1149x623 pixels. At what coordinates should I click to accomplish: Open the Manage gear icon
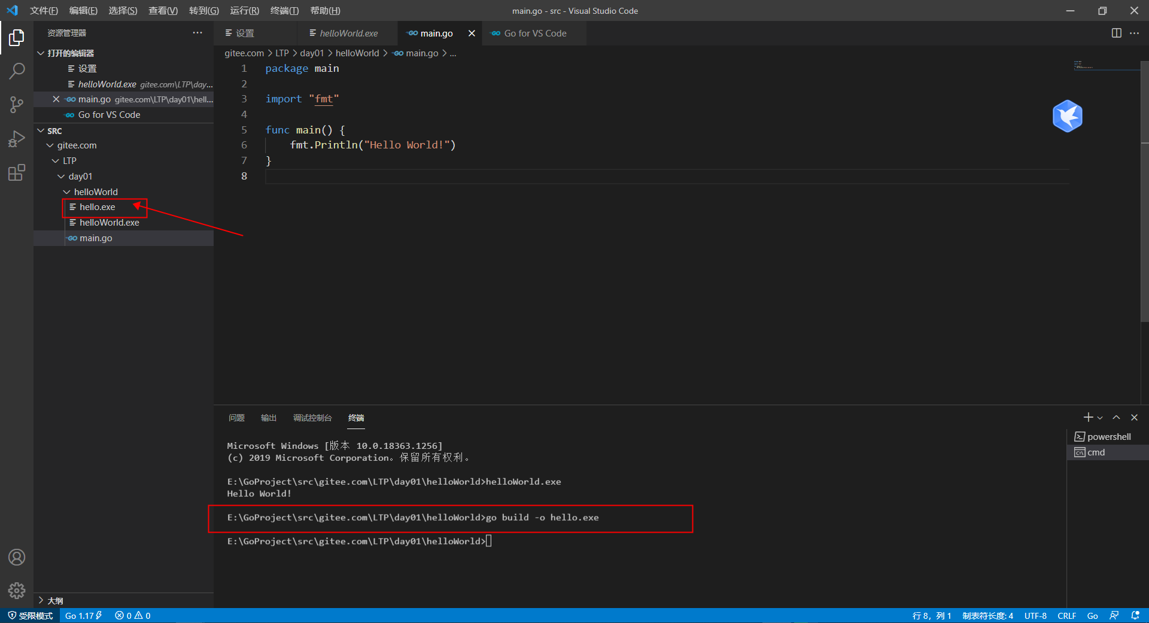click(x=17, y=591)
